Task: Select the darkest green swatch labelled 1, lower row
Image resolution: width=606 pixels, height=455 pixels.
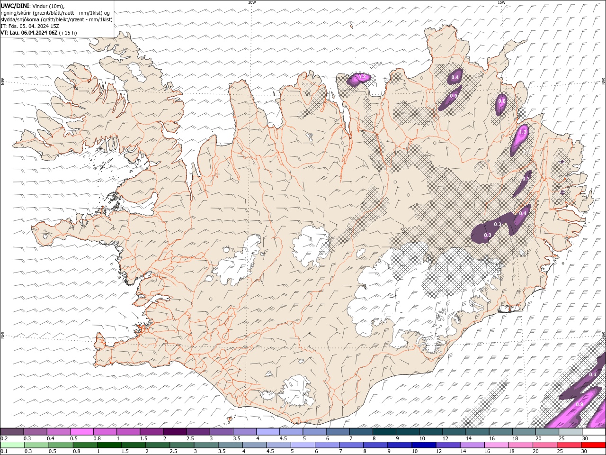Action: click(x=109, y=445)
